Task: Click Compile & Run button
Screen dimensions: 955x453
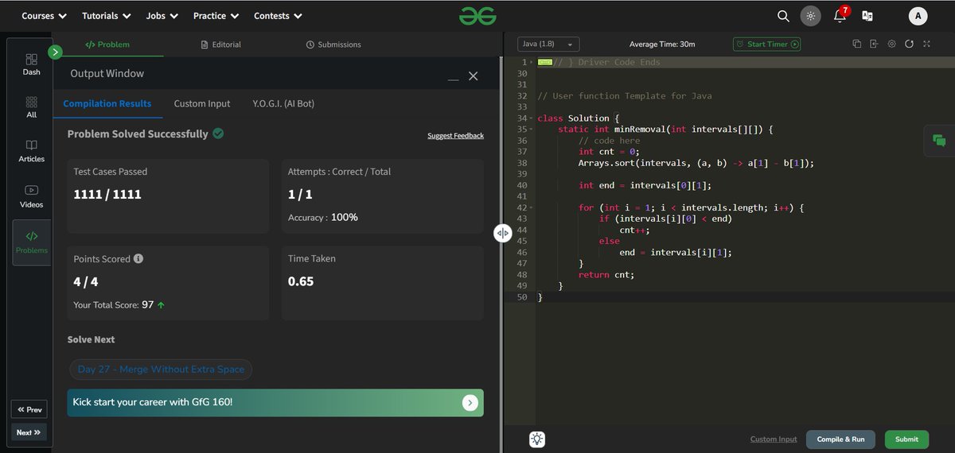Action: 840,439
